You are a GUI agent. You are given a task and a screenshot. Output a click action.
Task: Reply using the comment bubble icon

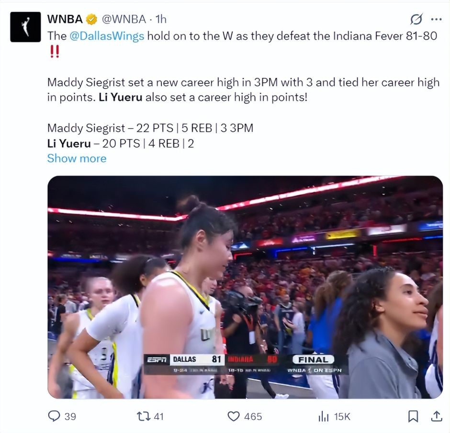[x=54, y=416]
